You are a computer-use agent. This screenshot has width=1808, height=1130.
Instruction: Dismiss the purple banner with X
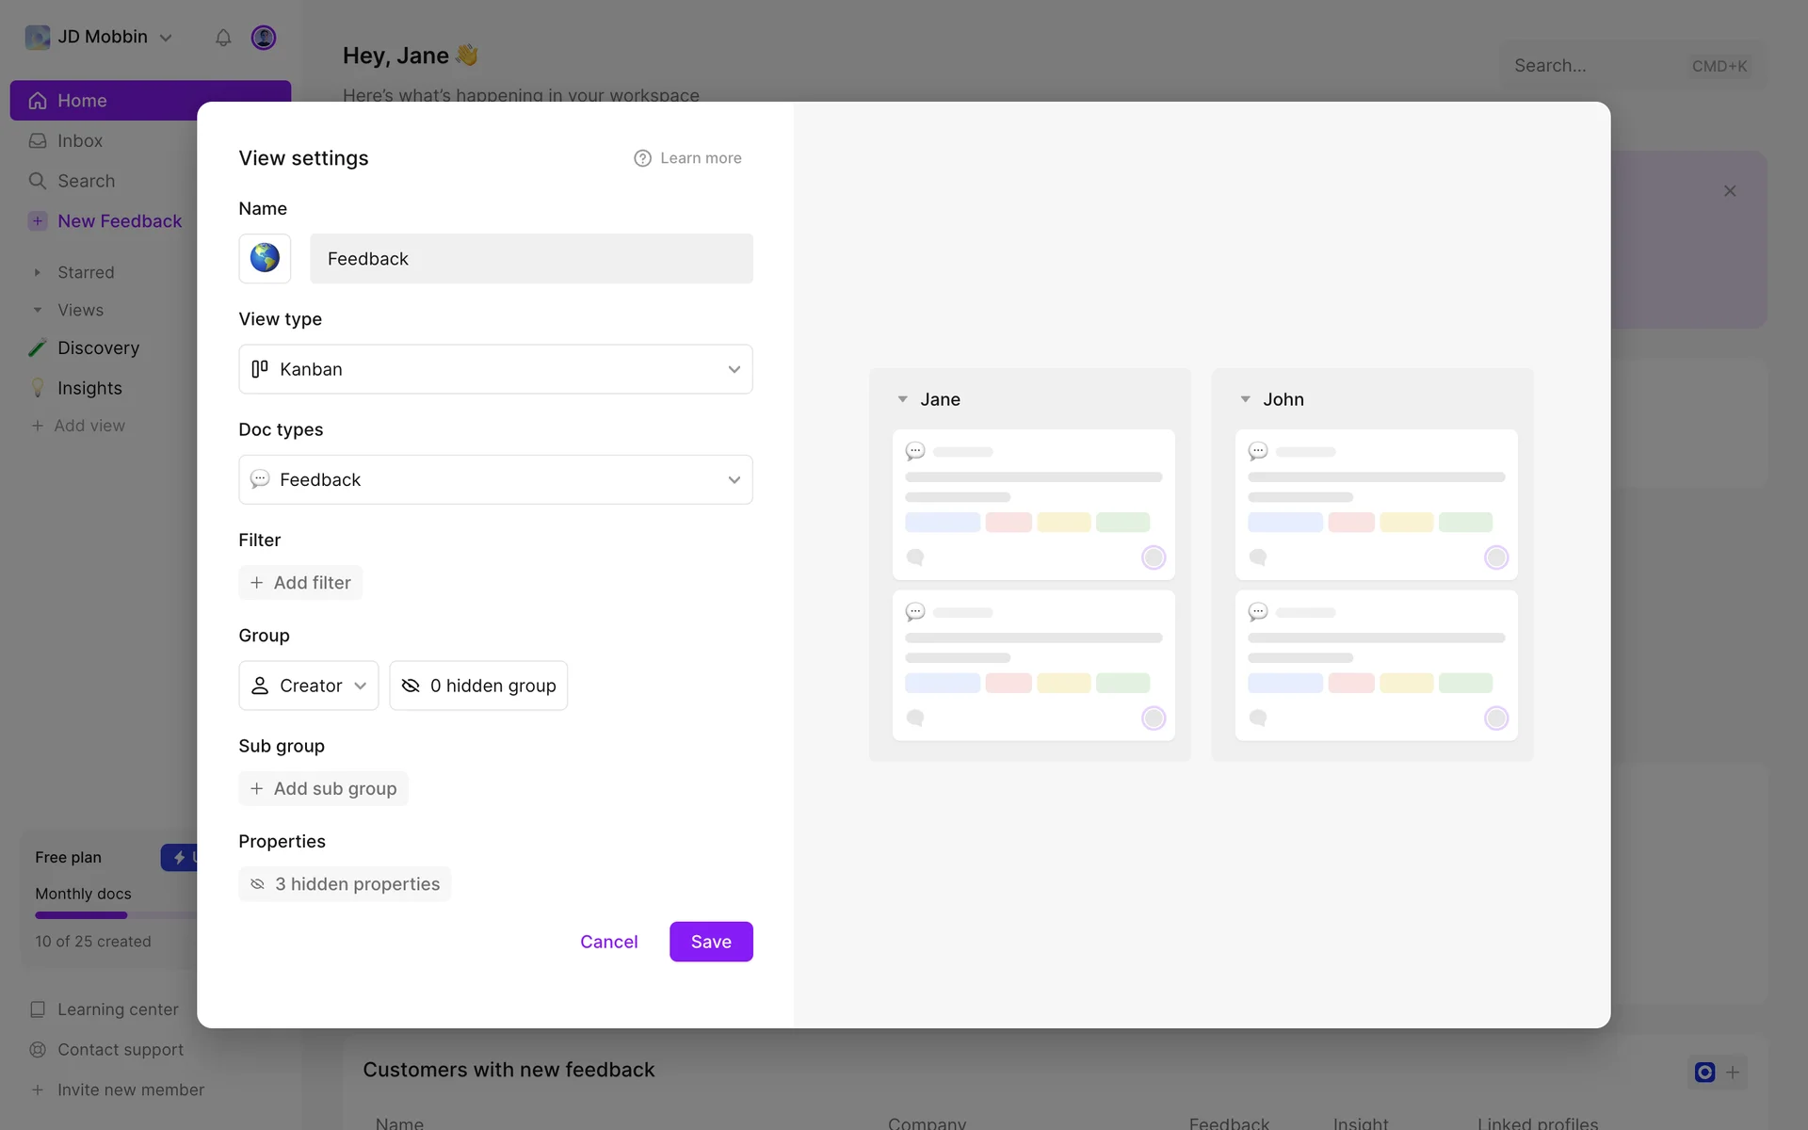1730,191
